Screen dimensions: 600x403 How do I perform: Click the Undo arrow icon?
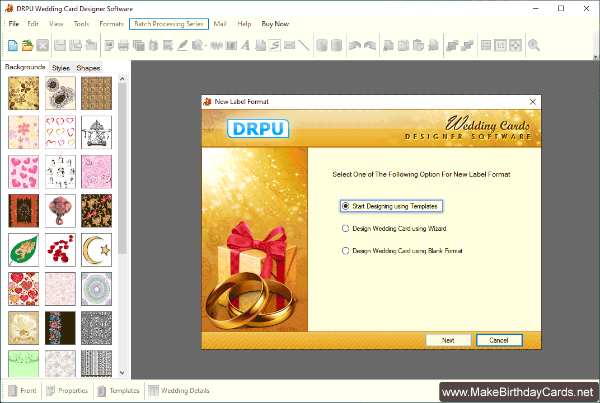click(x=355, y=45)
